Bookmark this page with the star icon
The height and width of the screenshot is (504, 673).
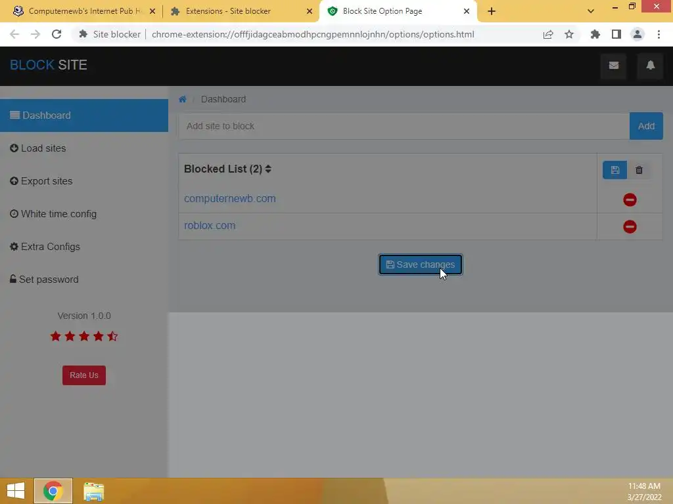tap(569, 34)
